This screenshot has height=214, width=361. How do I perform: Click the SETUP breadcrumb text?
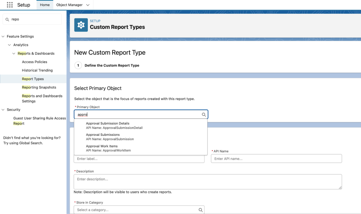[95, 21]
